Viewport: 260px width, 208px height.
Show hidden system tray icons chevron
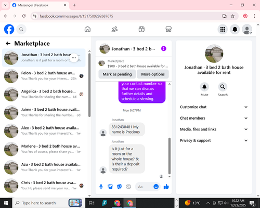[208, 203]
